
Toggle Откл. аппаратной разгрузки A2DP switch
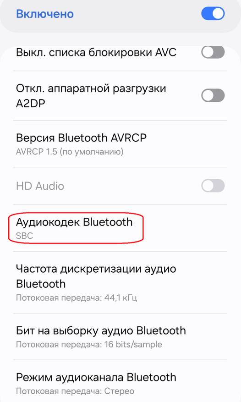click(x=213, y=95)
